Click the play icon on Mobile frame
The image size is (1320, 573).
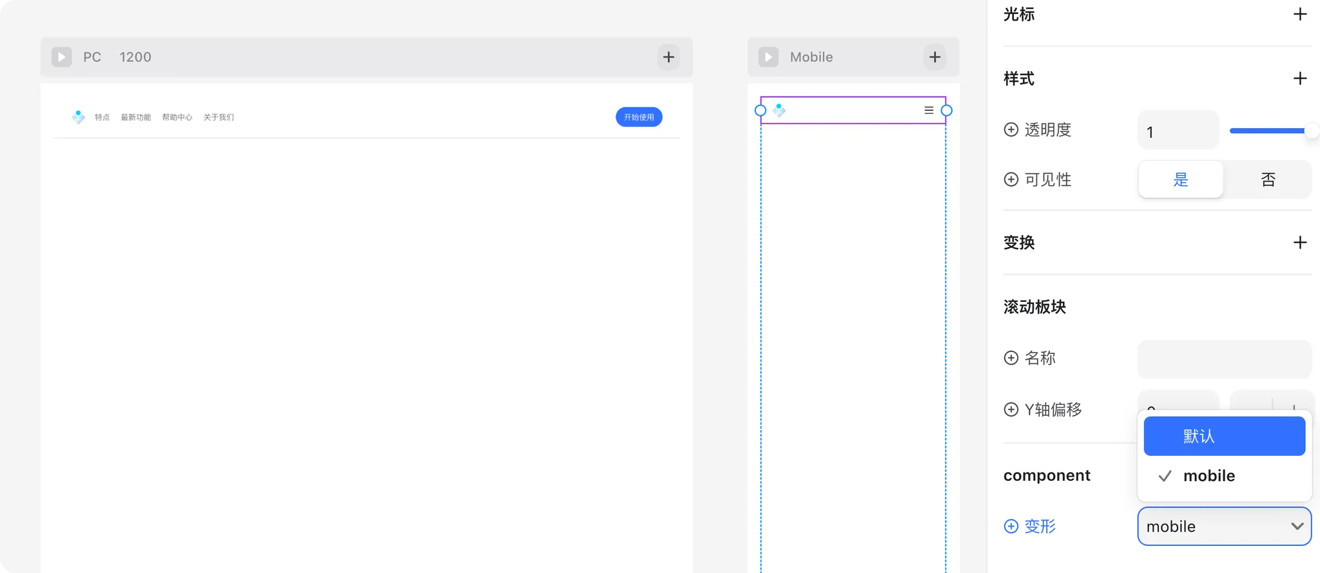click(x=768, y=57)
